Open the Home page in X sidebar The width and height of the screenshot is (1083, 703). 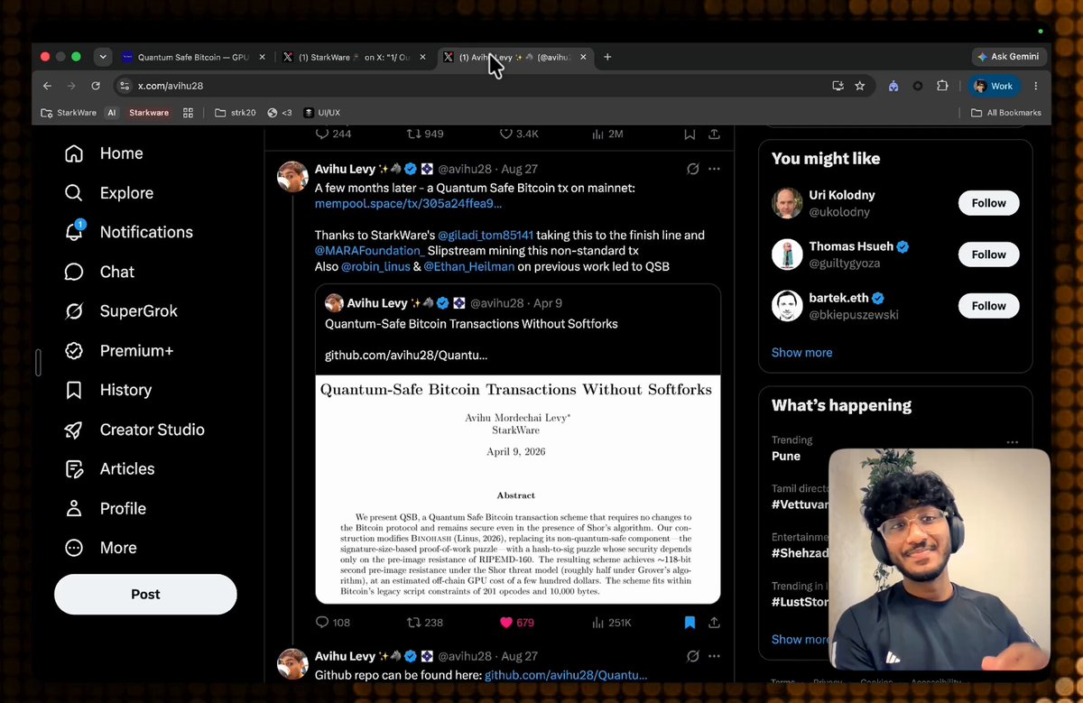click(104, 153)
